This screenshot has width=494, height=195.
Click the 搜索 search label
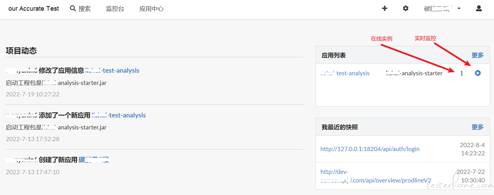click(x=84, y=9)
